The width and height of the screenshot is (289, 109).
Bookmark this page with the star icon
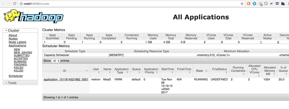click(242, 4)
